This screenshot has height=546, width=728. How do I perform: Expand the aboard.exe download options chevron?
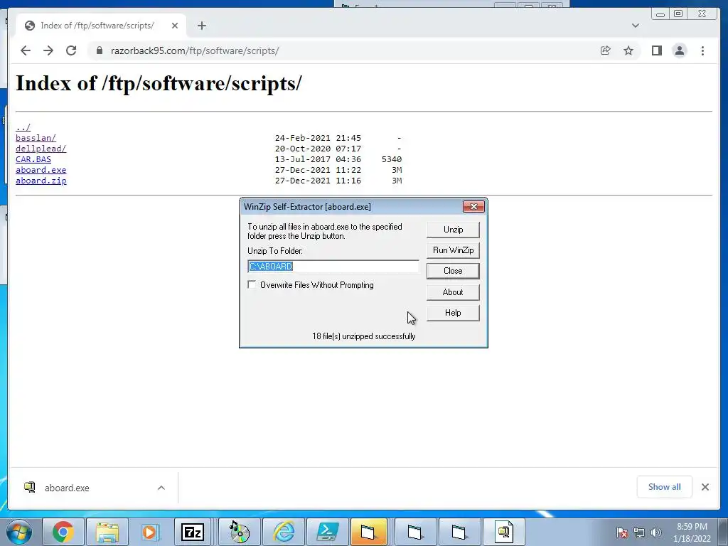tap(161, 488)
